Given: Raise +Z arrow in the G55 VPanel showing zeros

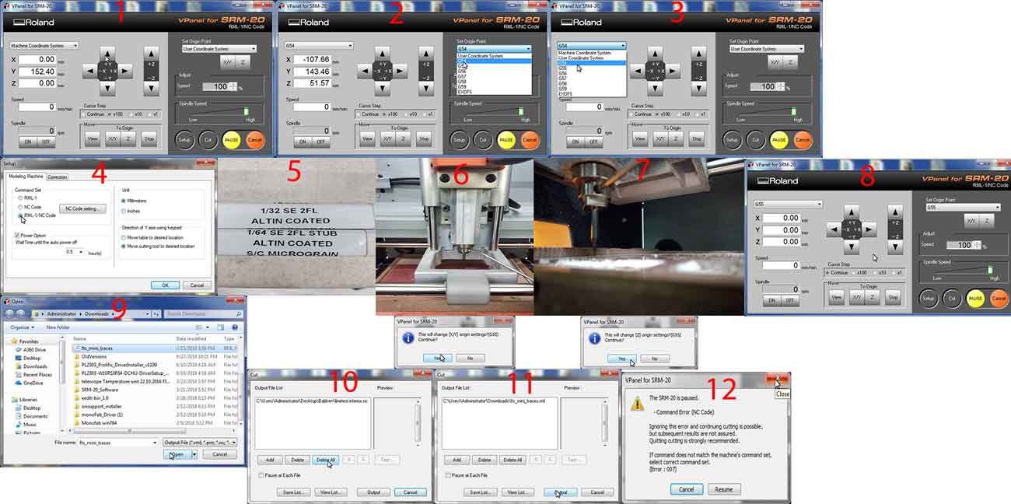Looking at the screenshot, I should pos(895,212).
